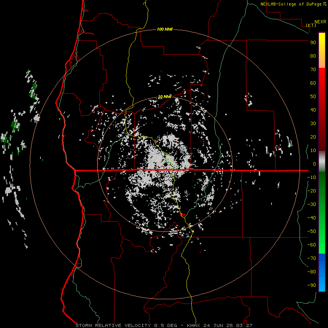328x328 pixels.
Task: Click the 90 value on the velocity scale
Action: coord(313,43)
